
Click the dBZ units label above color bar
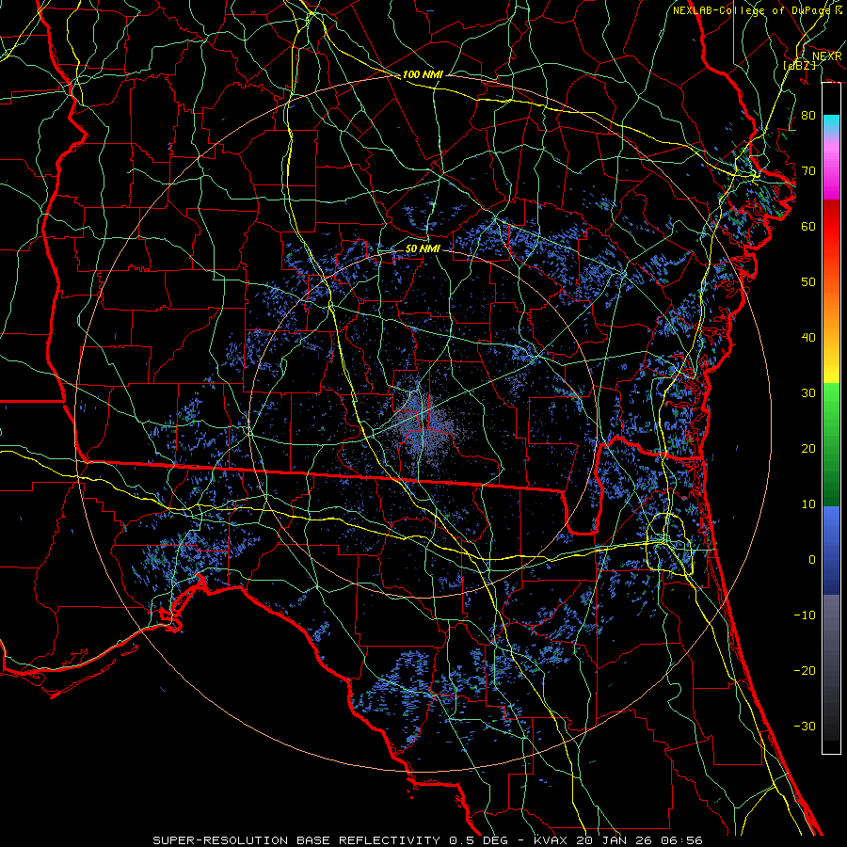[799, 65]
